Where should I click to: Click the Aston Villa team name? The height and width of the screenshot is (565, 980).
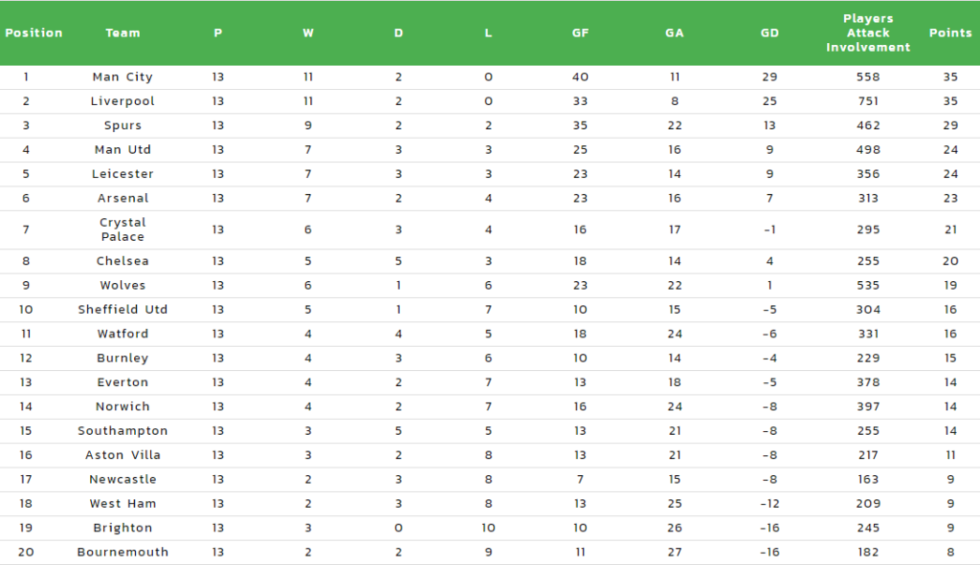pos(122,455)
